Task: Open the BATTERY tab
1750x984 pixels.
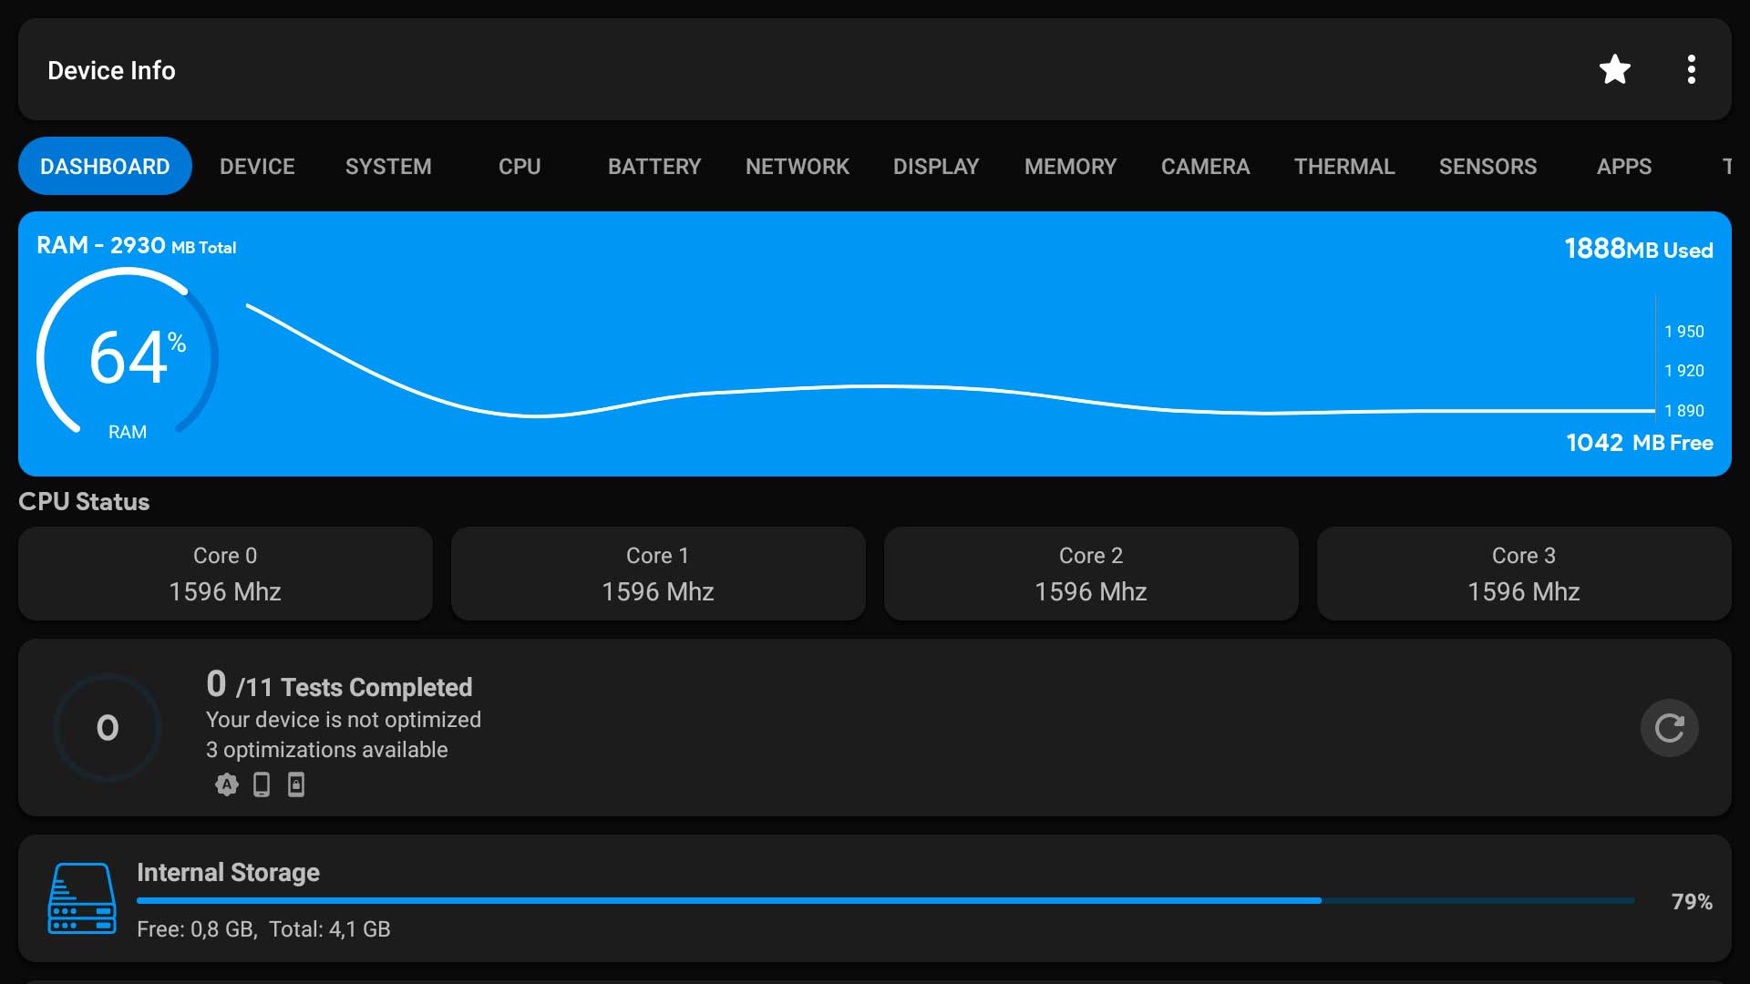Action: (x=654, y=167)
